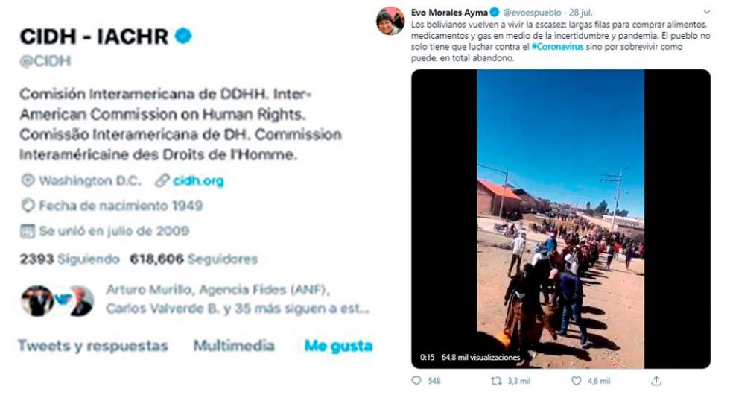The width and height of the screenshot is (730, 395).
Task: Play the video of people queuing
Action: point(560,219)
